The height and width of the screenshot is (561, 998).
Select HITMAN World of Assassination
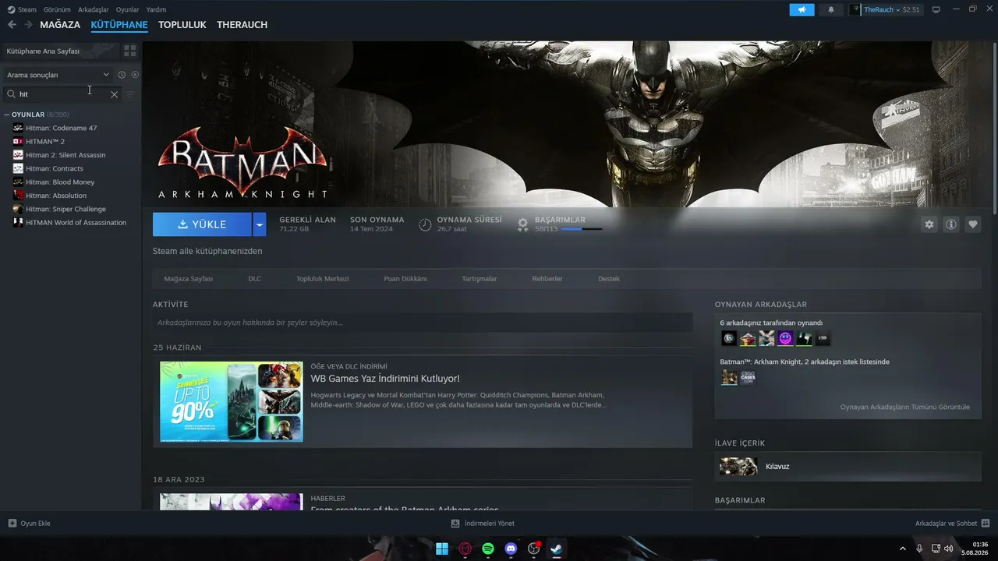(76, 223)
